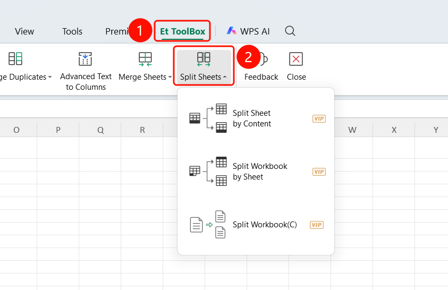Open the Tools tab
448x290 pixels.
72,31
